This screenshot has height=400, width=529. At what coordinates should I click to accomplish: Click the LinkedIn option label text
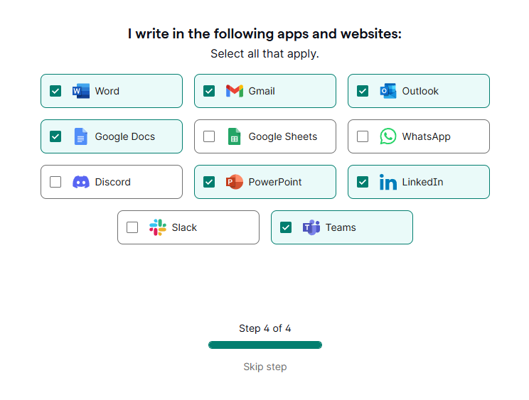click(422, 182)
